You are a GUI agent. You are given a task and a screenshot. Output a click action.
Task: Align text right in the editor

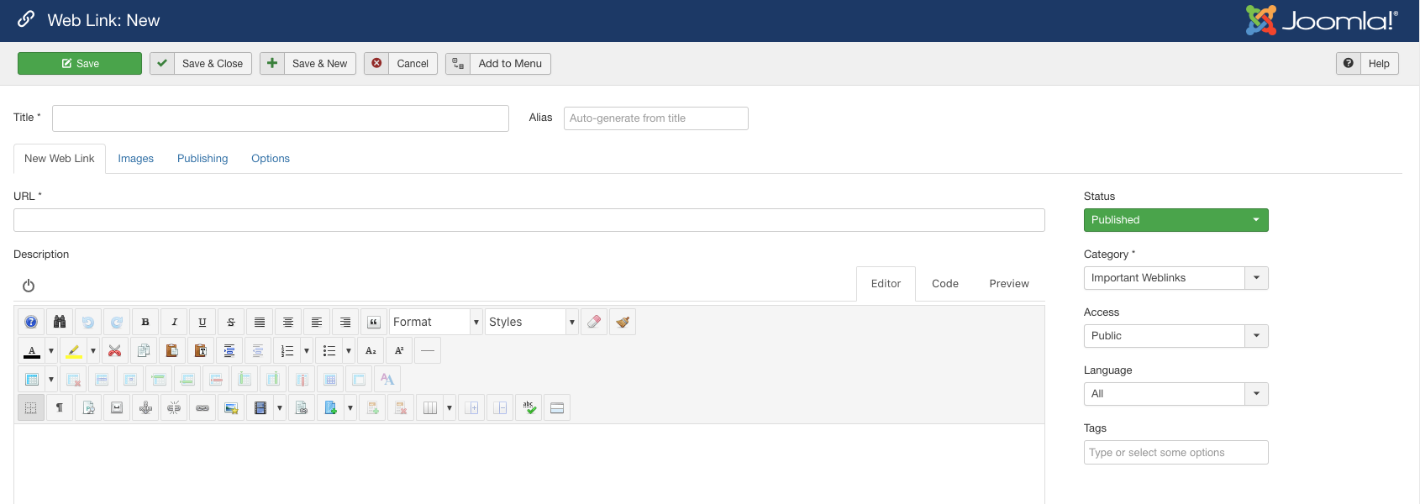click(345, 322)
